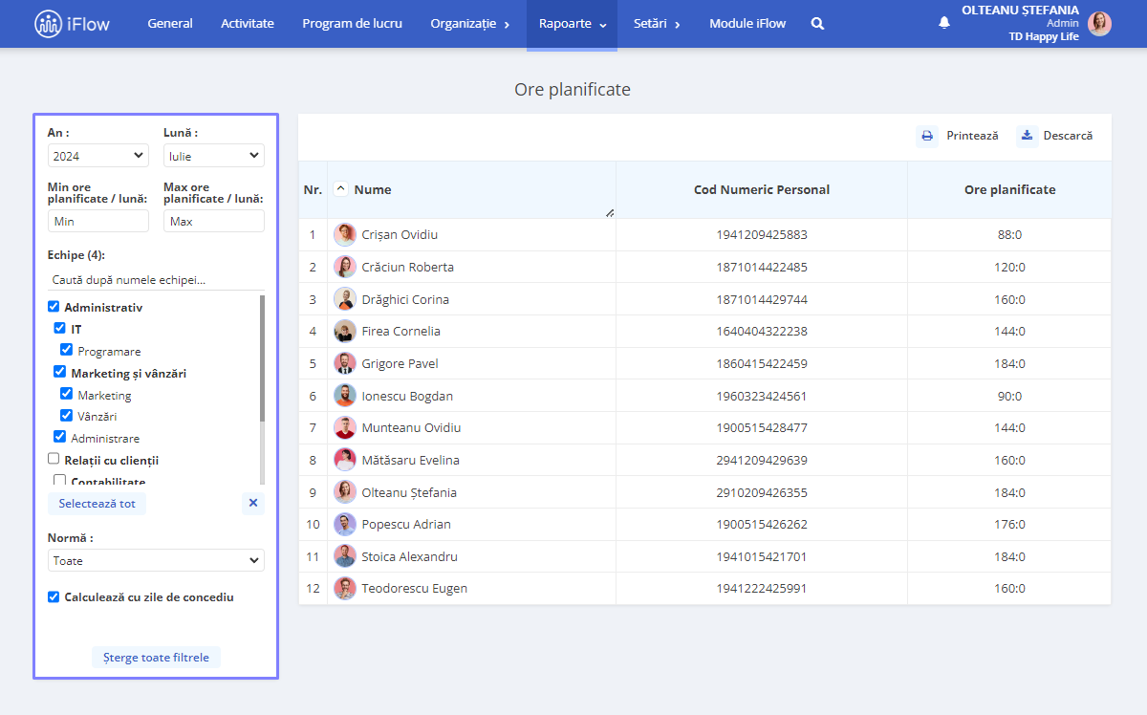Open the search magnifier in navbar

817,24
